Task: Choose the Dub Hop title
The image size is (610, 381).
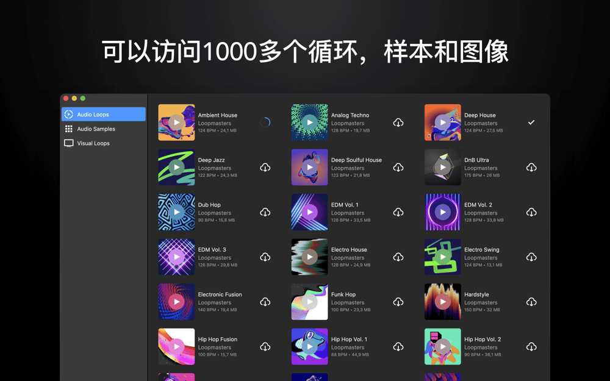Action: coord(209,205)
